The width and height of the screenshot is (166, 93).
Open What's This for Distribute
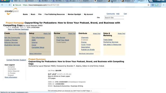coord(97,34)
